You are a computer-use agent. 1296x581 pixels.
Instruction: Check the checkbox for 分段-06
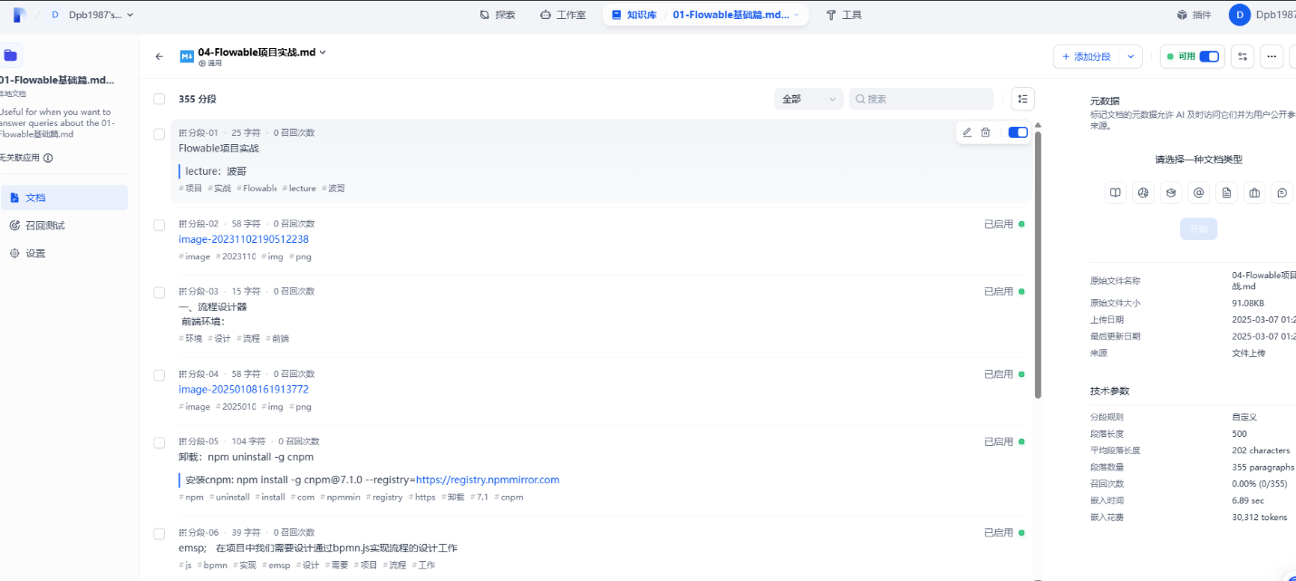[160, 534]
